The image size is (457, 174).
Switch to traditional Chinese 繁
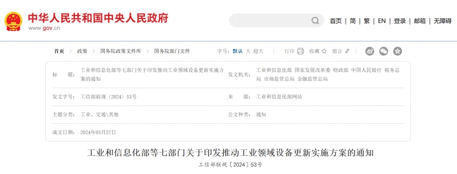tap(366, 21)
